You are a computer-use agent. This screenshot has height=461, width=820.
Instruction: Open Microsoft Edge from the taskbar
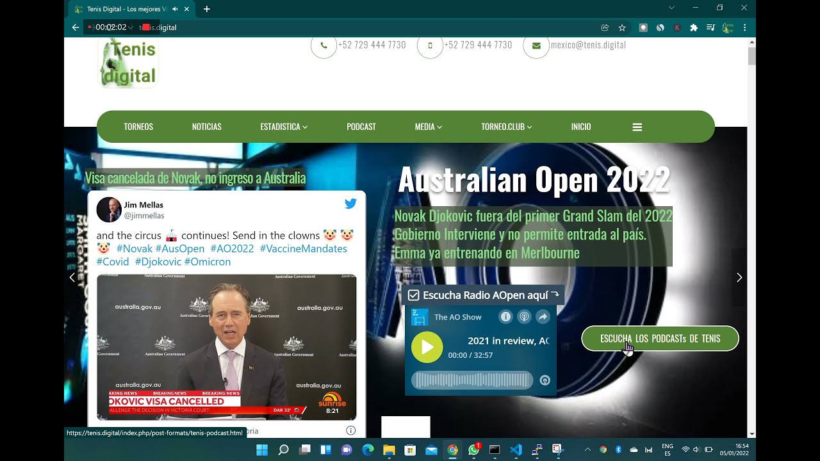pyautogui.click(x=368, y=449)
